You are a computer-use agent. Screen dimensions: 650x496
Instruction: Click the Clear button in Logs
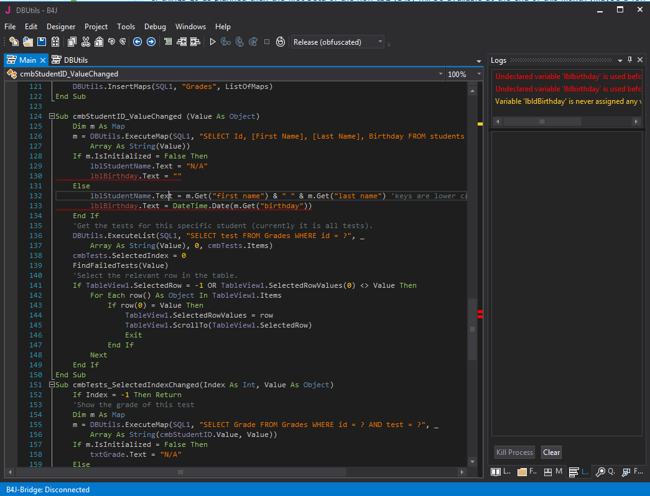pyautogui.click(x=551, y=452)
